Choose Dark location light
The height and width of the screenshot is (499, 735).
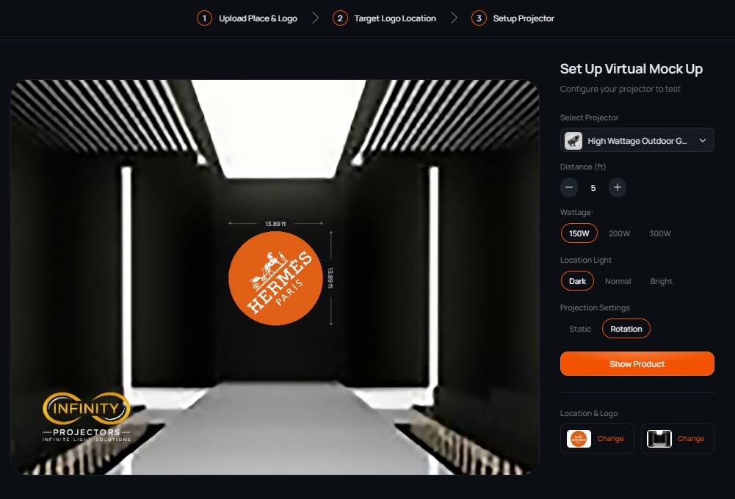(577, 281)
